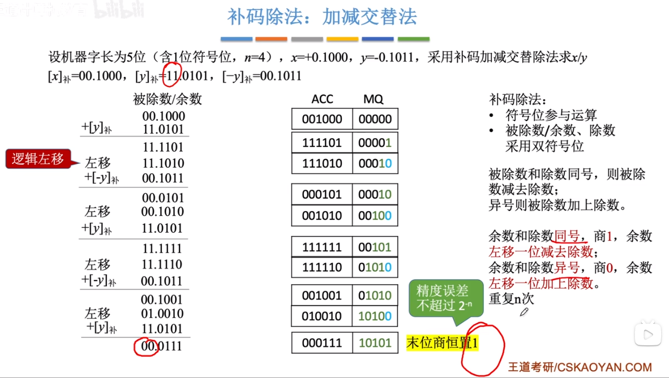
Task: Click shifted value 01.0010
Action: [x=163, y=313]
